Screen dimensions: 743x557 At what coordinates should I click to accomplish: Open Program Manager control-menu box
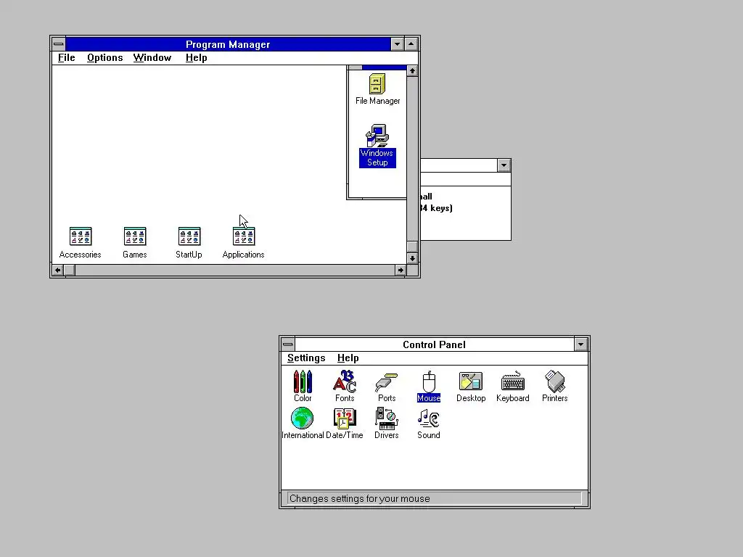click(x=58, y=44)
